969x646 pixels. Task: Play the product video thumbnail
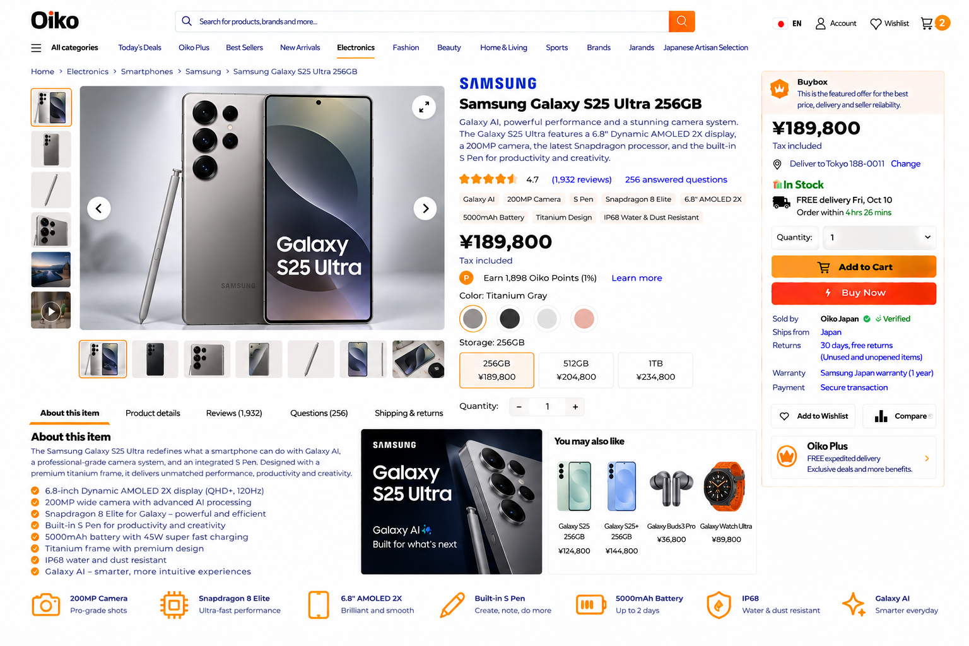point(51,310)
